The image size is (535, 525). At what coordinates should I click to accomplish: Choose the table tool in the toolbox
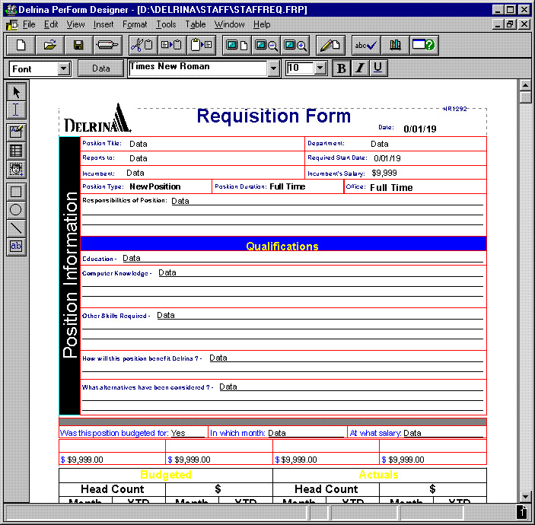17,151
